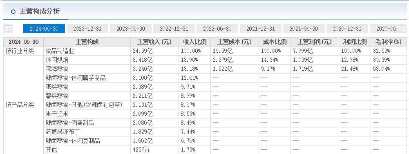Click the 按行业分类 row label
The image size is (409, 154).
[x=20, y=51]
